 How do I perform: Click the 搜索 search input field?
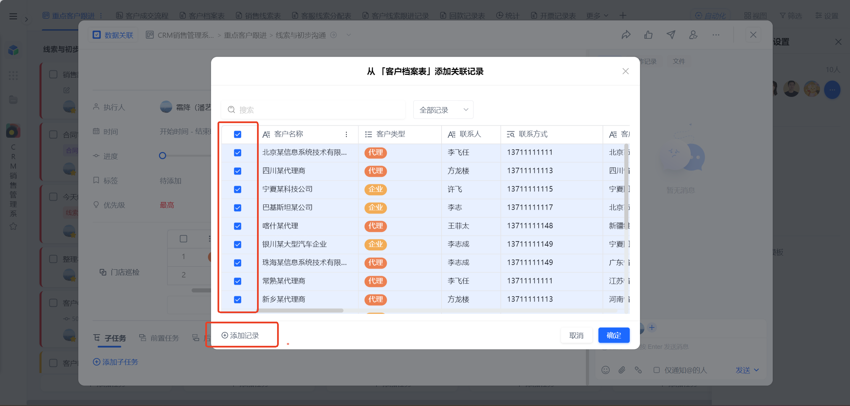[313, 109]
